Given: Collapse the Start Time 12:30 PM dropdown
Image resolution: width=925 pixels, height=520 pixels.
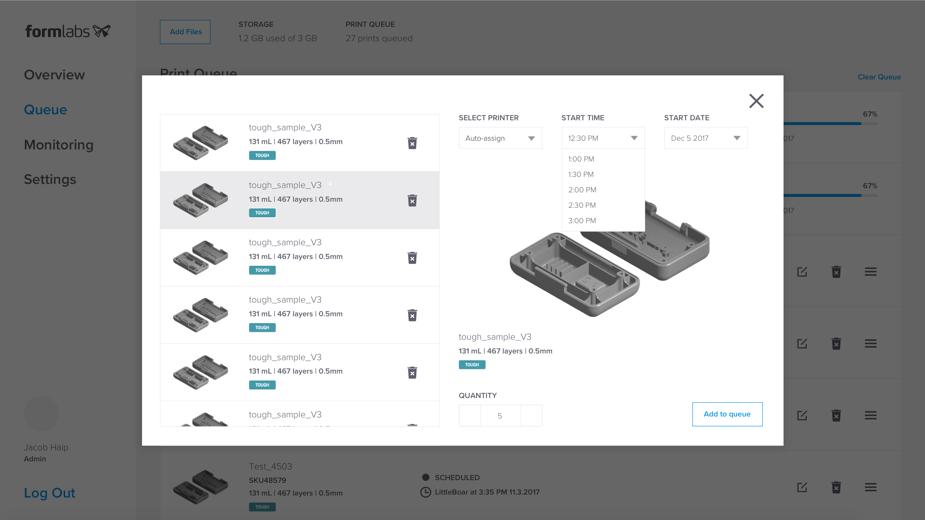Looking at the screenshot, I should click(603, 138).
